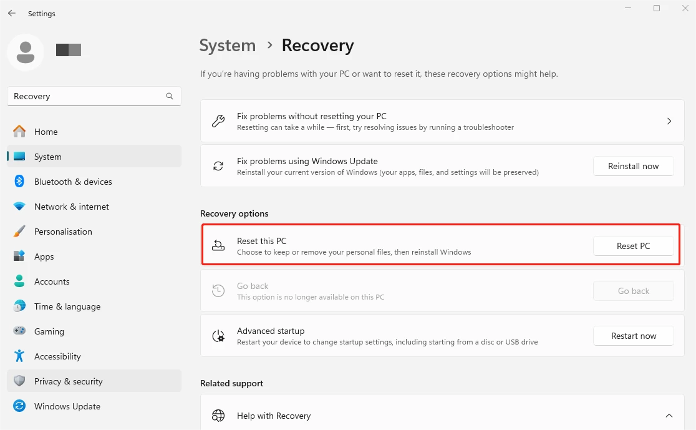Maximize the Settings window

click(x=657, y=8)
